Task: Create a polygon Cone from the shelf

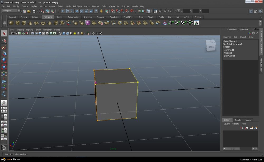Action: click(x=30, y=23)
